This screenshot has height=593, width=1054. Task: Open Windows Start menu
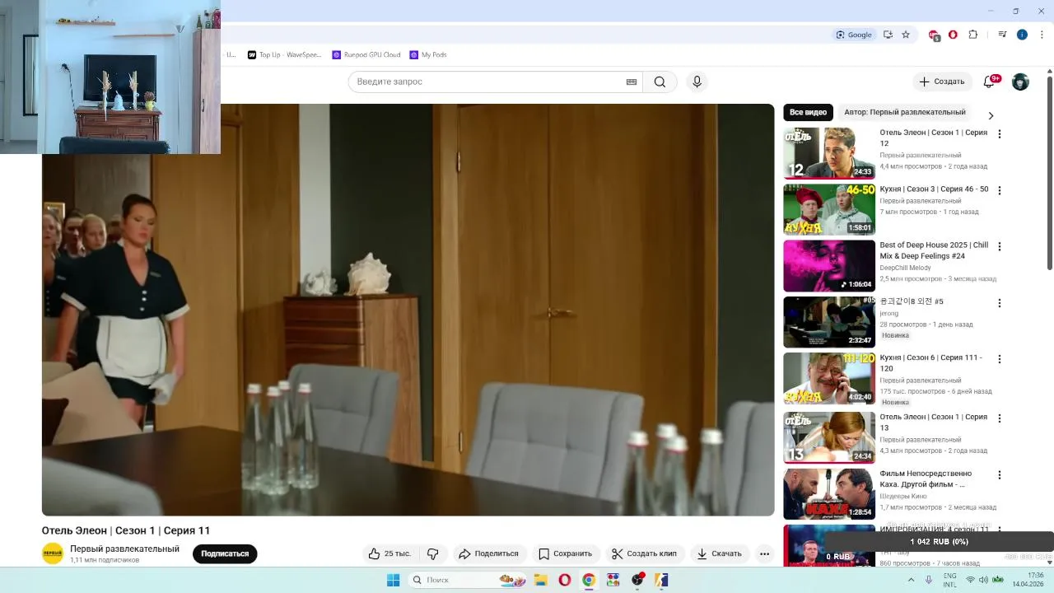tap(393, 580)
